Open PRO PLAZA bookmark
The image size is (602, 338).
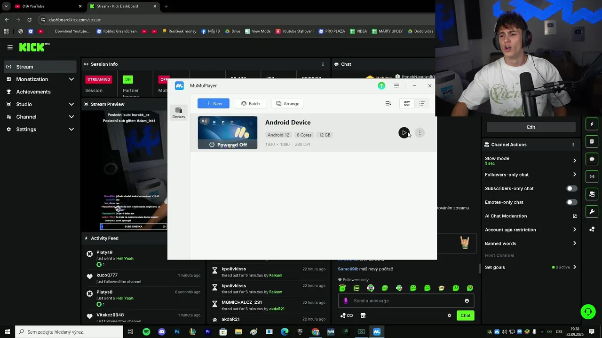click(x=331, y=31)
